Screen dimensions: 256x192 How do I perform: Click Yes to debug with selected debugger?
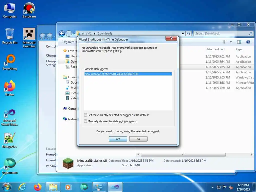coord(118,139)
